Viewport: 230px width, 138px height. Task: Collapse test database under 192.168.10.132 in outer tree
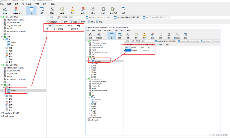coord(2,37)
